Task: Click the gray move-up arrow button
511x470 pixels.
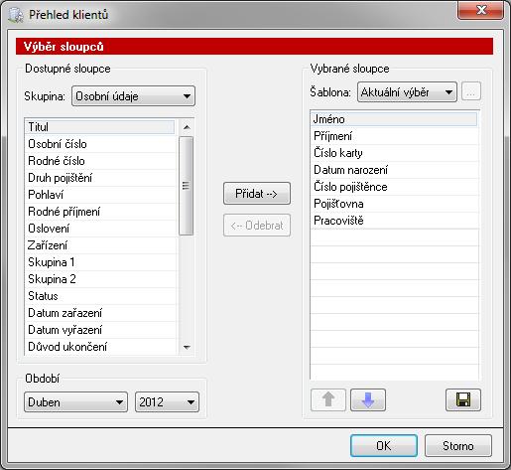Action: point(328,399)
